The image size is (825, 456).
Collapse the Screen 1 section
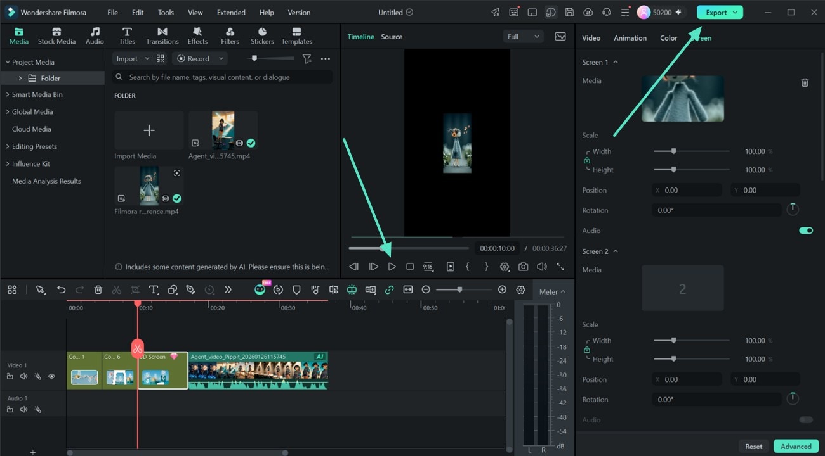click(x=616, y=62)
